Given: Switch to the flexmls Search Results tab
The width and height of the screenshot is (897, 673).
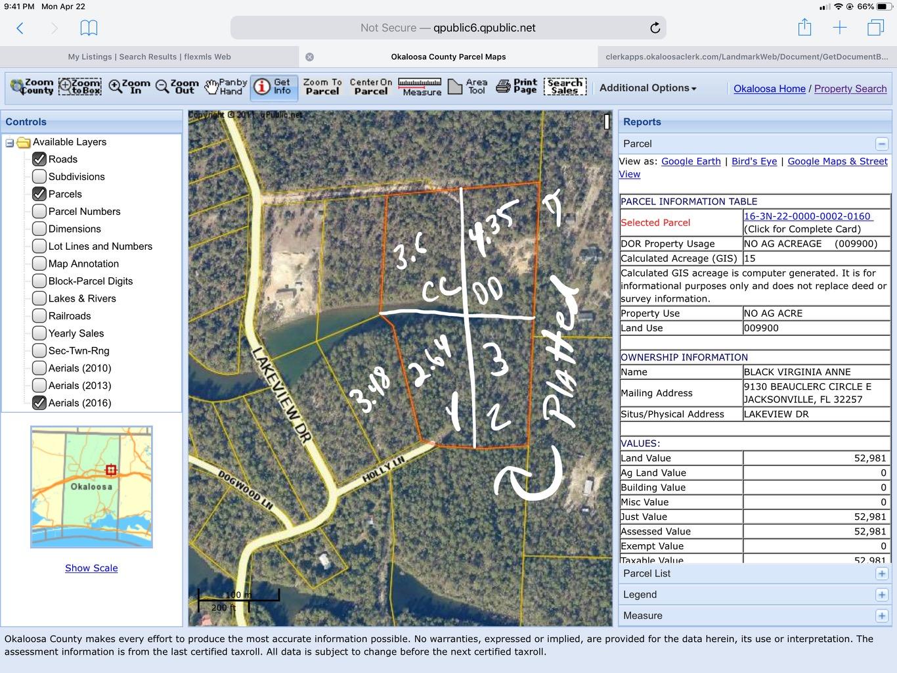Looking at the screenshot, I should (149, 57).
